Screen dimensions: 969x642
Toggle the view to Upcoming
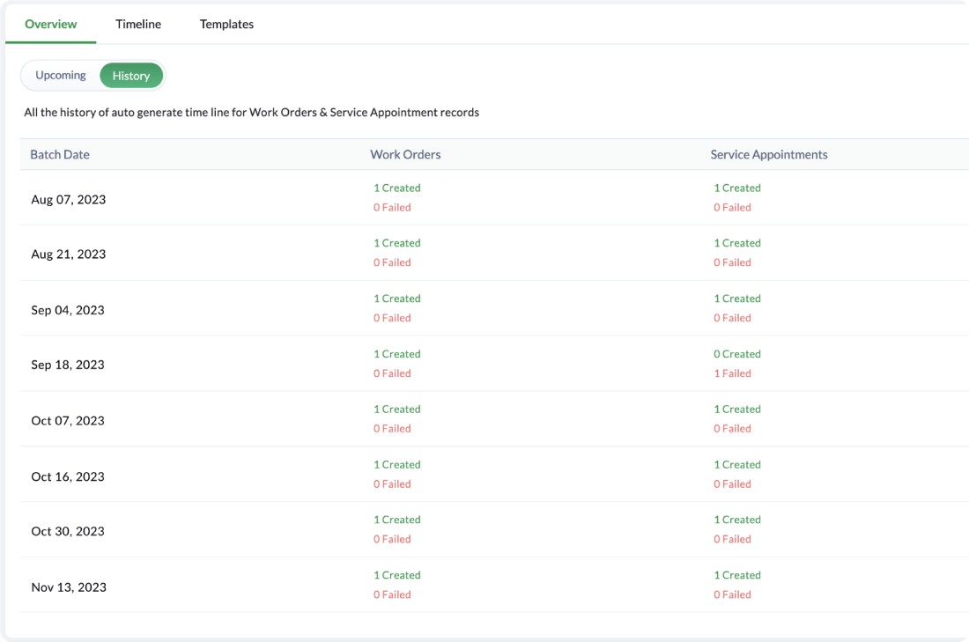[61, 76]
